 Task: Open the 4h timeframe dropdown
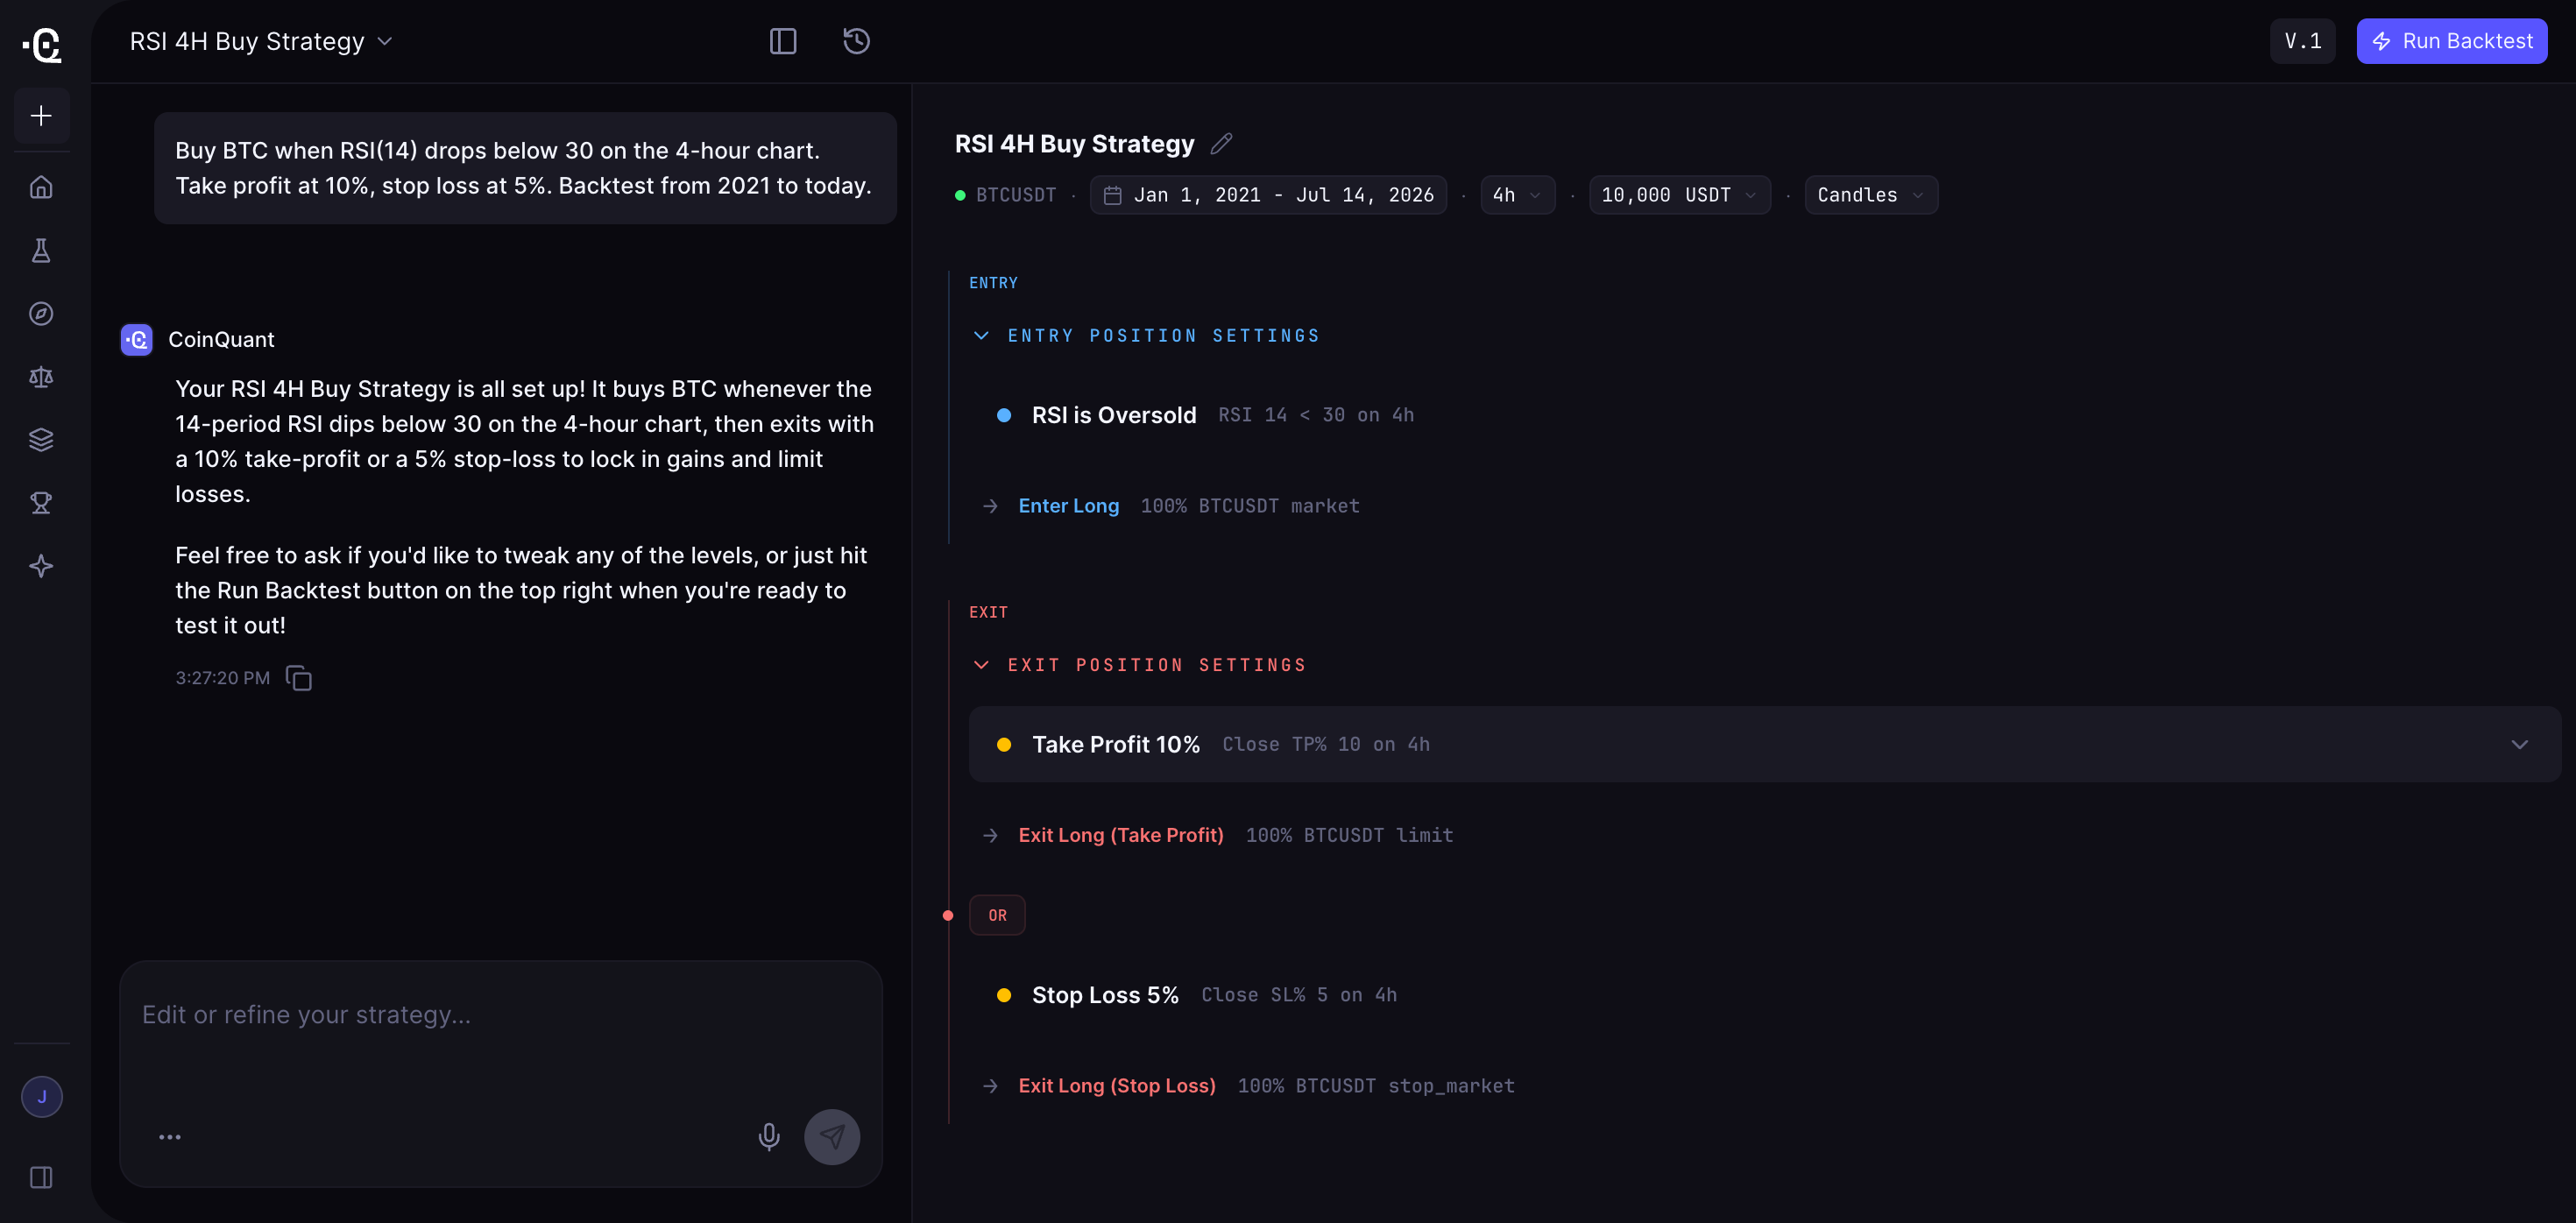tap(1517, 195)
